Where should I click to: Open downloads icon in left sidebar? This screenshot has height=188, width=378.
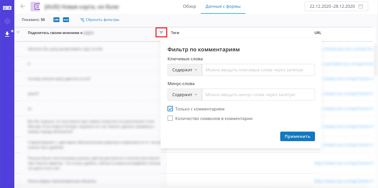(7, 34)
